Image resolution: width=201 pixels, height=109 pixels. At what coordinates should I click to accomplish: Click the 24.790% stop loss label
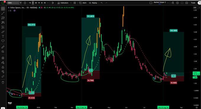click(x=90, y=80)
